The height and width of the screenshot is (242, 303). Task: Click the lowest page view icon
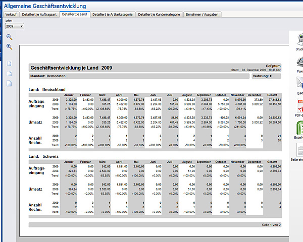click(x=9, y=84)
